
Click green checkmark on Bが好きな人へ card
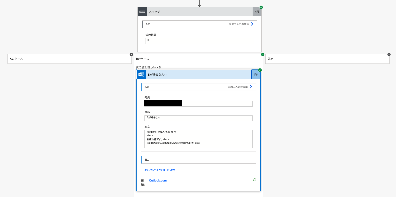pos(260,70)
